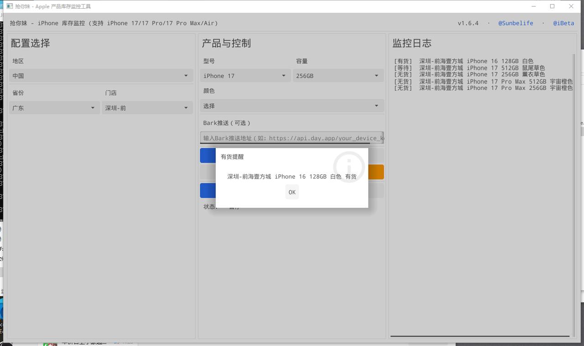The width and height of the screenshot is (584, 346).
Task: Select log row iPhone 17 Pro Max 256GB 宇宙橙色
Action: point(483,88)
